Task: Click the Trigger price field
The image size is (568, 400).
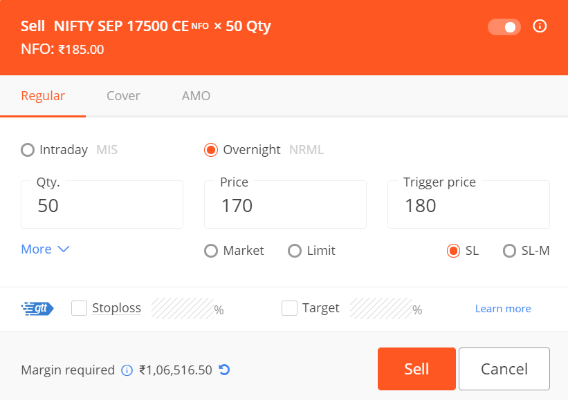Action: [469, 204]
